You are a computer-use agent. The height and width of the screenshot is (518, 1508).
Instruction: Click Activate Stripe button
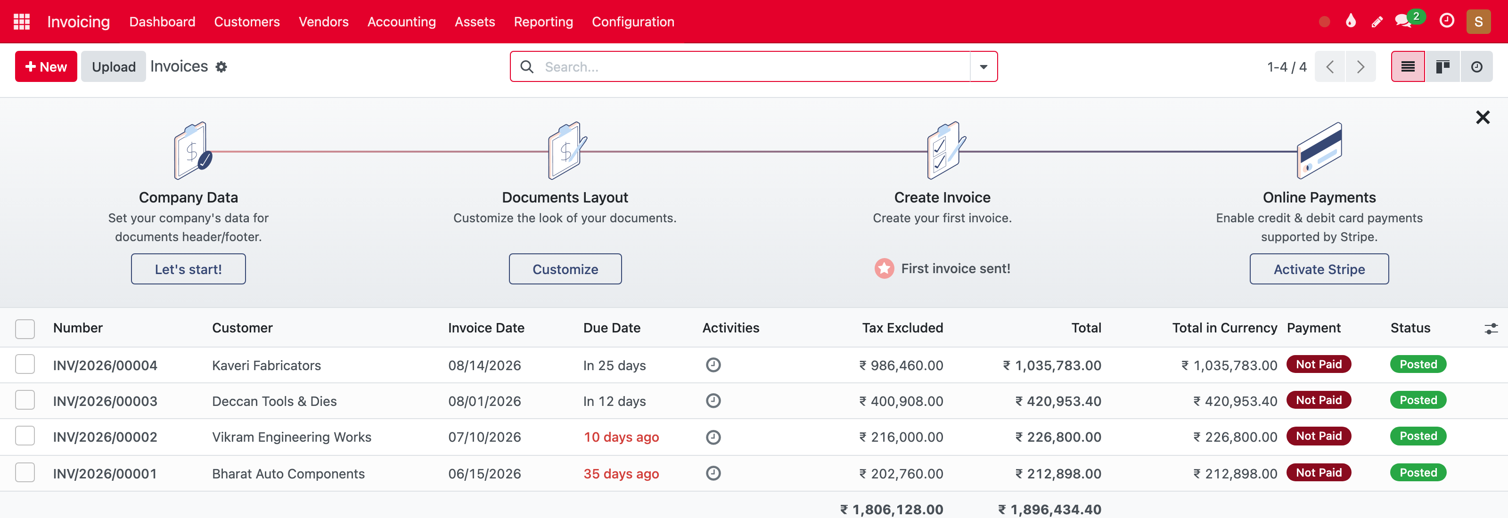[x=1319, y=269]
